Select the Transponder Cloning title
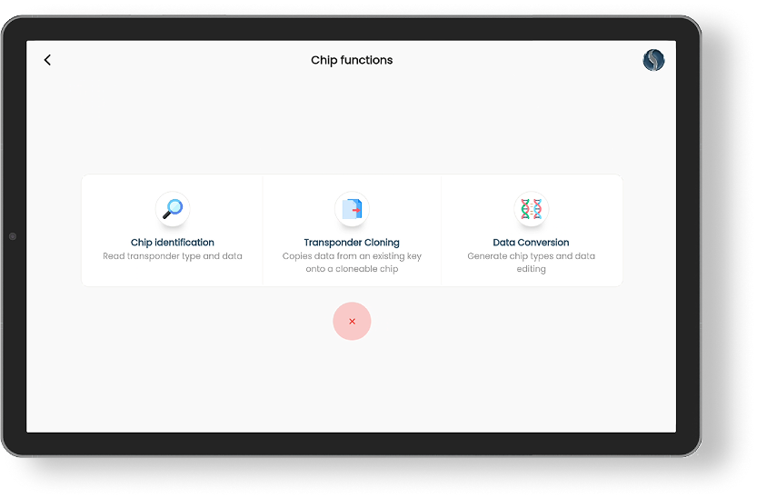 click(352, 243)
